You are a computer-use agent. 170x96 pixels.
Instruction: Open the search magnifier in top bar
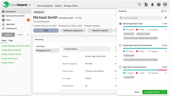click(x=140, y=5)
